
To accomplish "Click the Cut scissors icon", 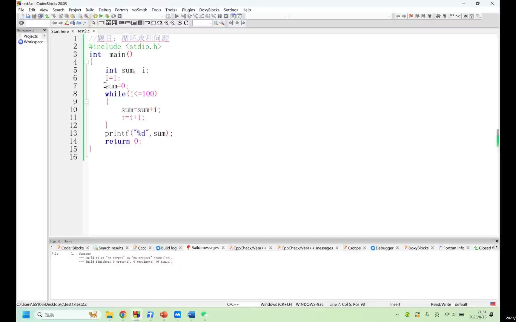I will tap(61, 16).
